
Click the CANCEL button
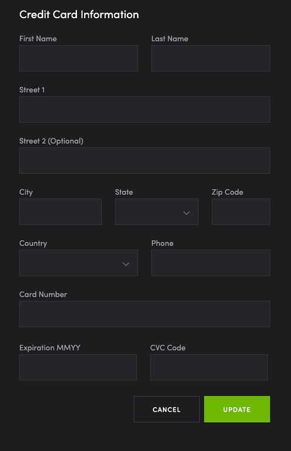[x=166, y=409]
